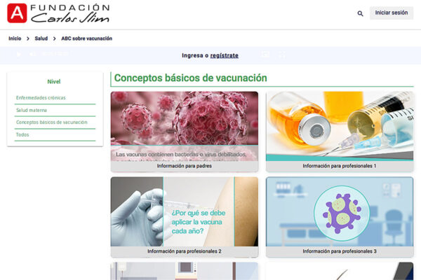Image resolution: width=421 pixels, height=280 pixels.
Task: Go to Inicio in the breadcrumb
Action: pyautogui.click(x=15, y=38)
